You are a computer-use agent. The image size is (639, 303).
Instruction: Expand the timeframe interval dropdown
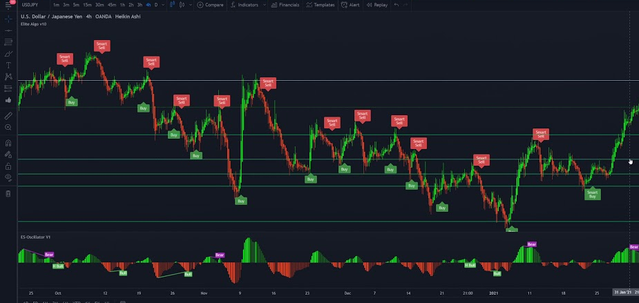point(163,5)
